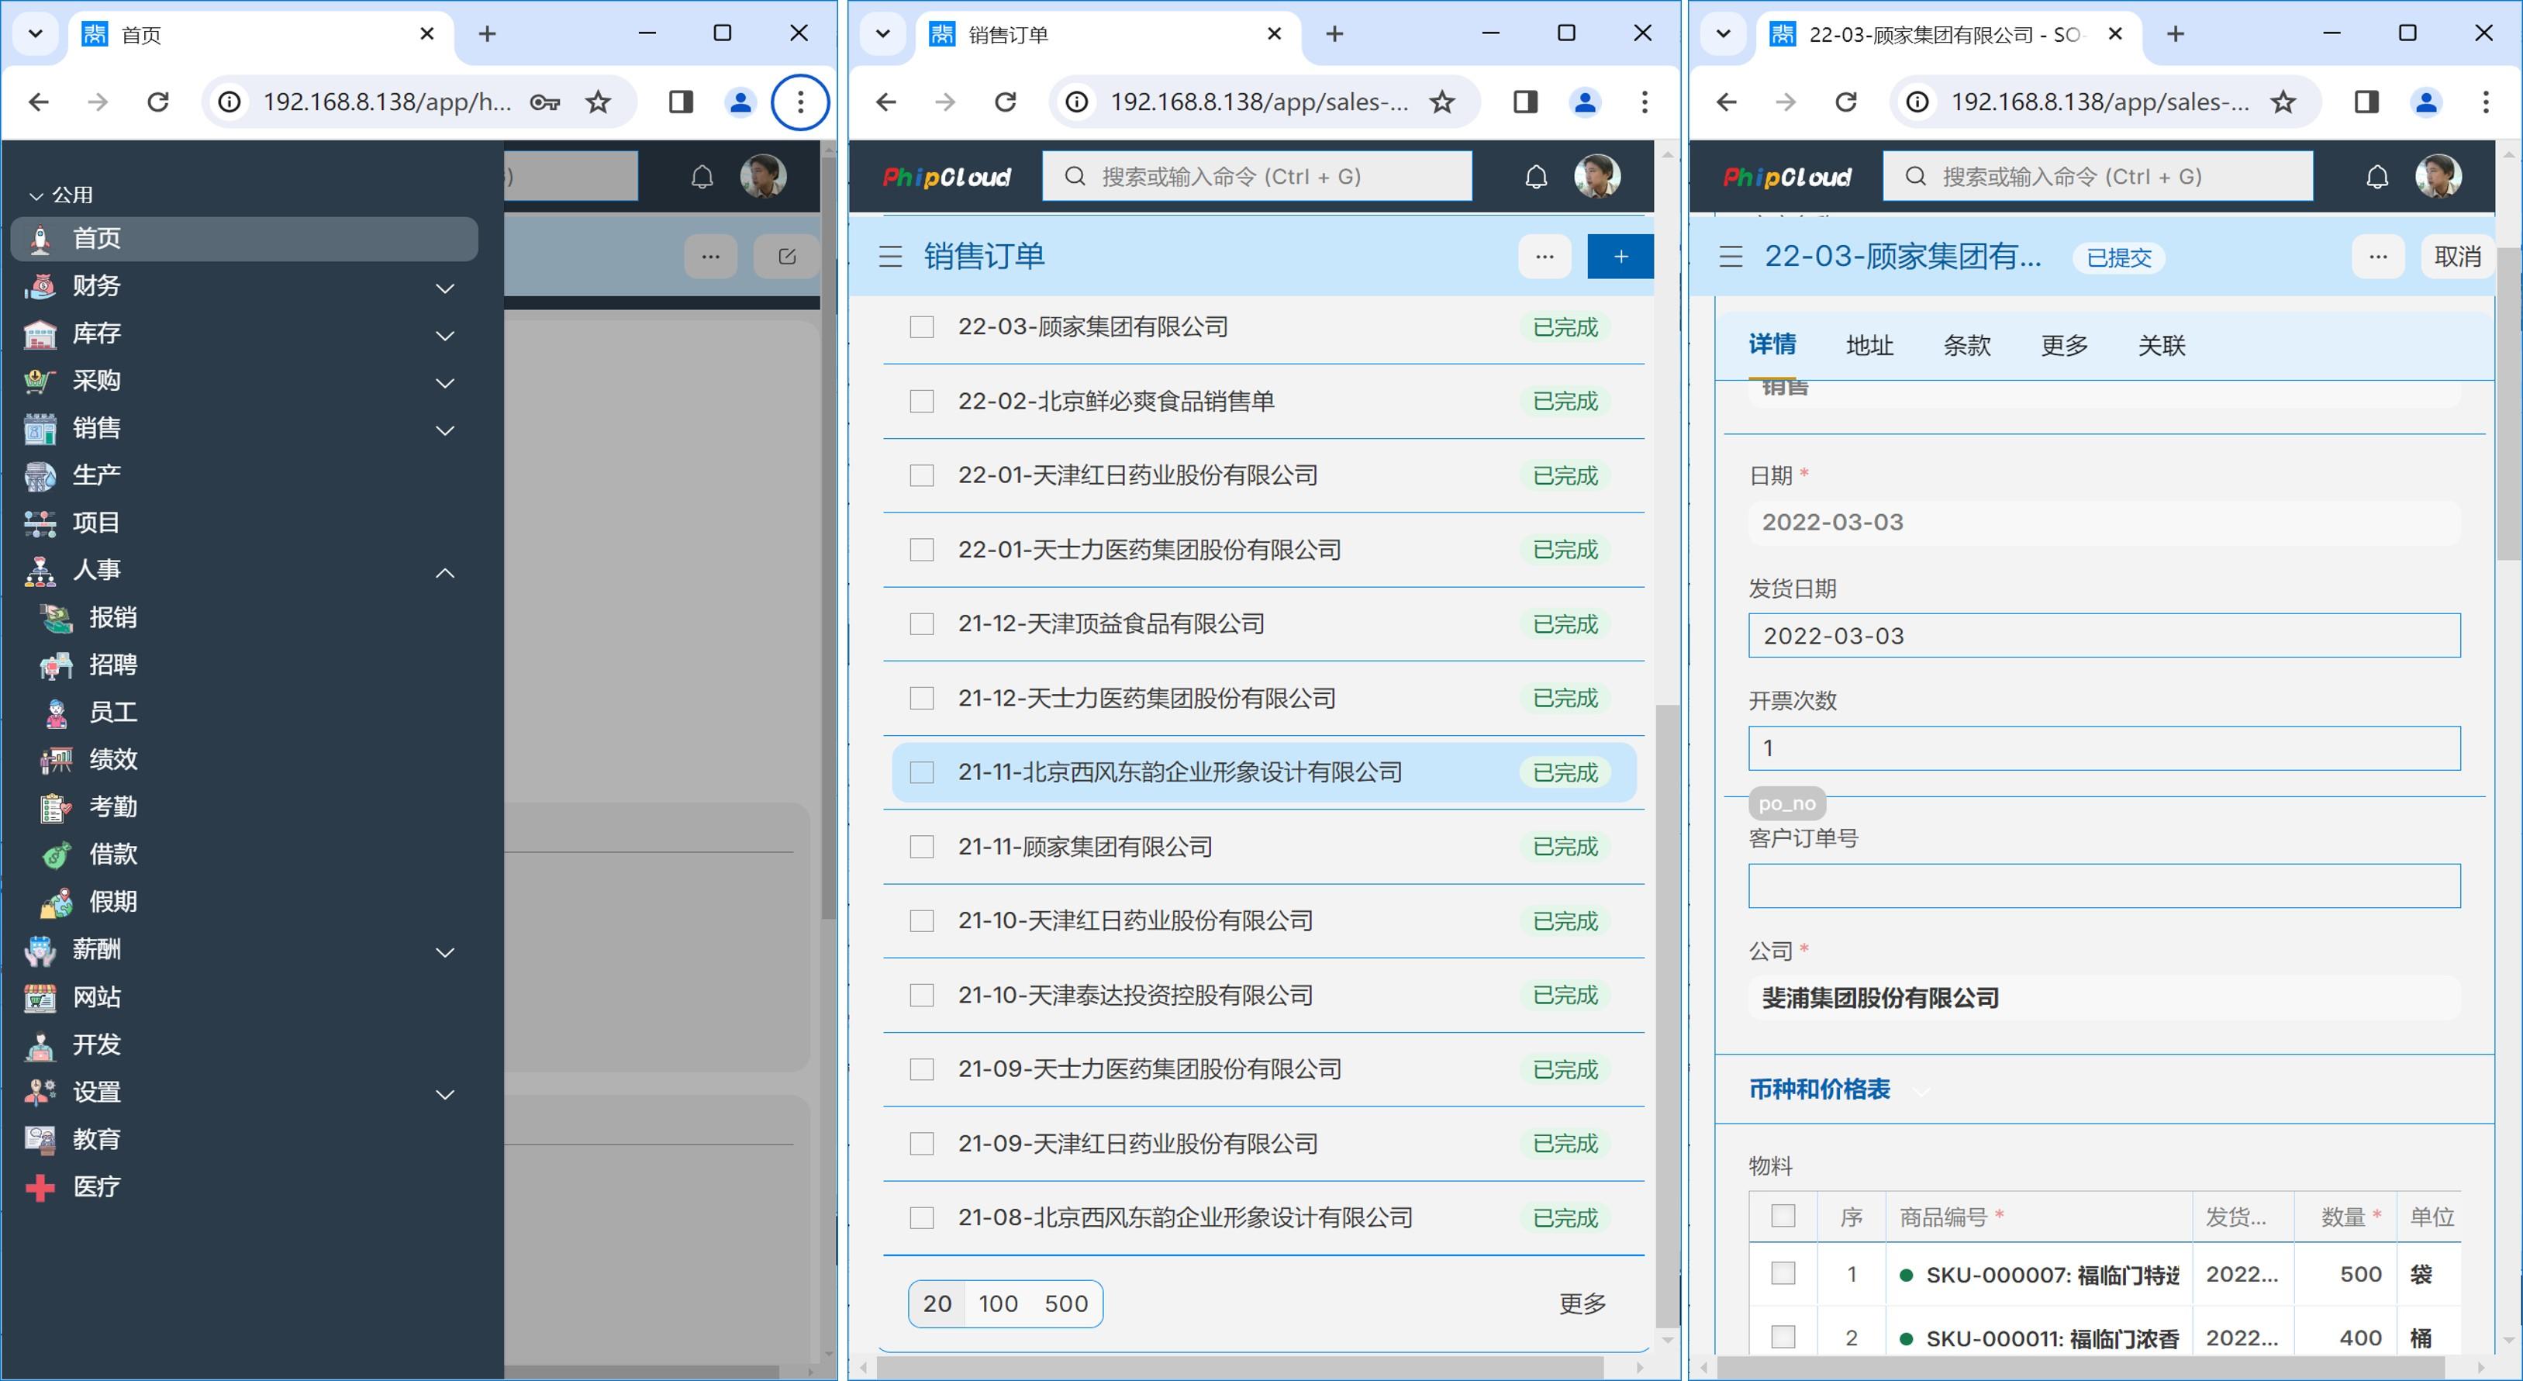Expand the 库存 submenu chevron
The image size is (2523, 1381).
point(444,335)
